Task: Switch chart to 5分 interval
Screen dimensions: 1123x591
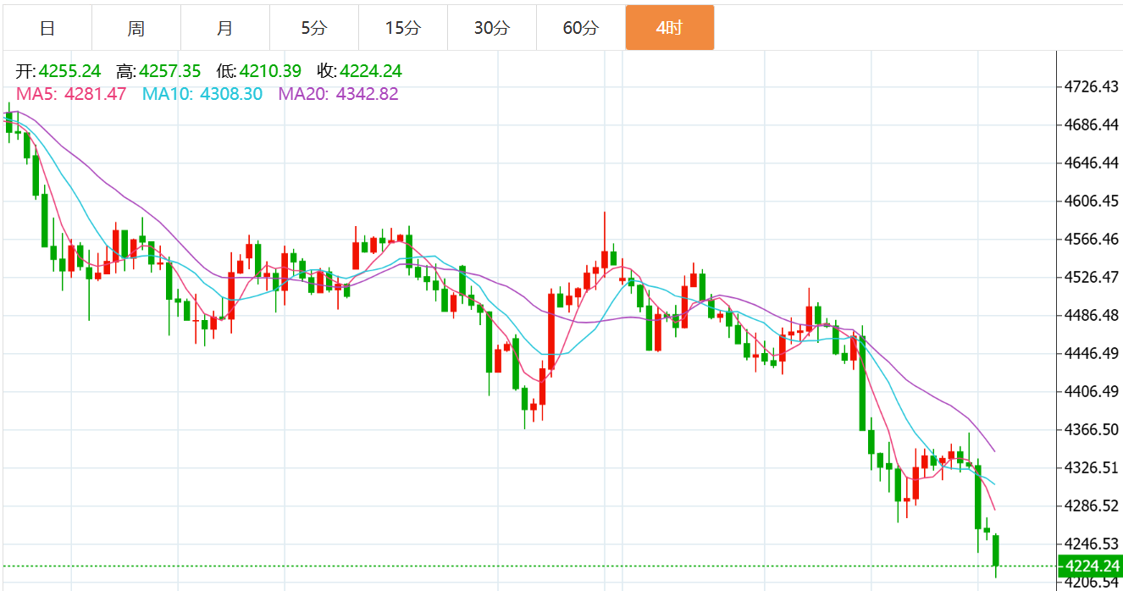Action: pos(314,28)
